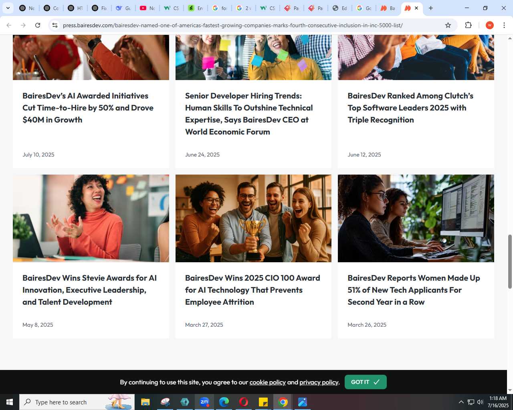
Task: Show hidden system tray icons chevron
Action: coord(461,402)
